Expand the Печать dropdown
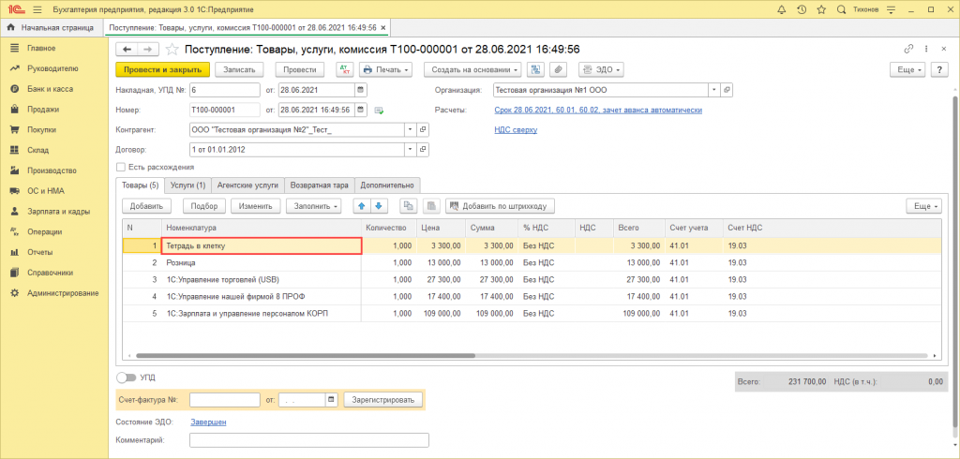The width and height of the screenshot is (960, 459). (x=385, y=69)
